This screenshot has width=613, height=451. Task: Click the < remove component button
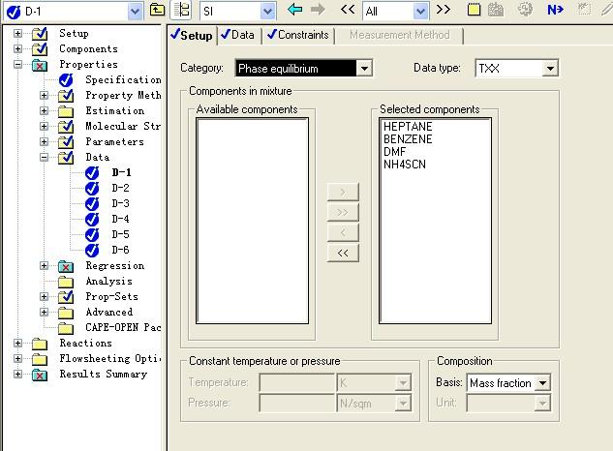pyautogui.click(x=343, y=232)
